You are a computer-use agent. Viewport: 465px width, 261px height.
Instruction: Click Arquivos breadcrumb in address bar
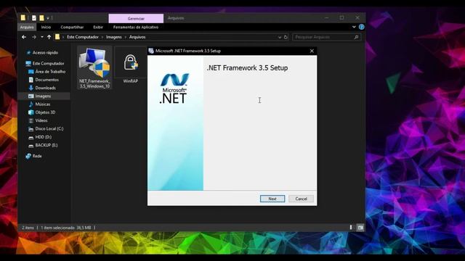[x=137, y=37]
